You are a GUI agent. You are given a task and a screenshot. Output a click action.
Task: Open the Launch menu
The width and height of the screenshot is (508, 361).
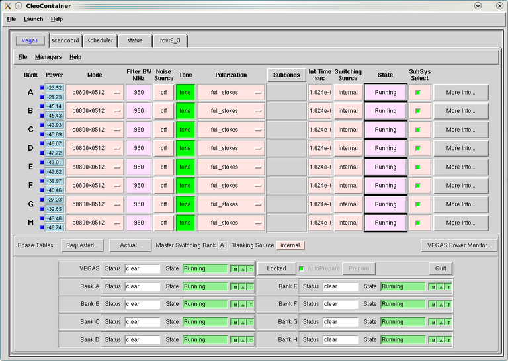coord(33,19)
